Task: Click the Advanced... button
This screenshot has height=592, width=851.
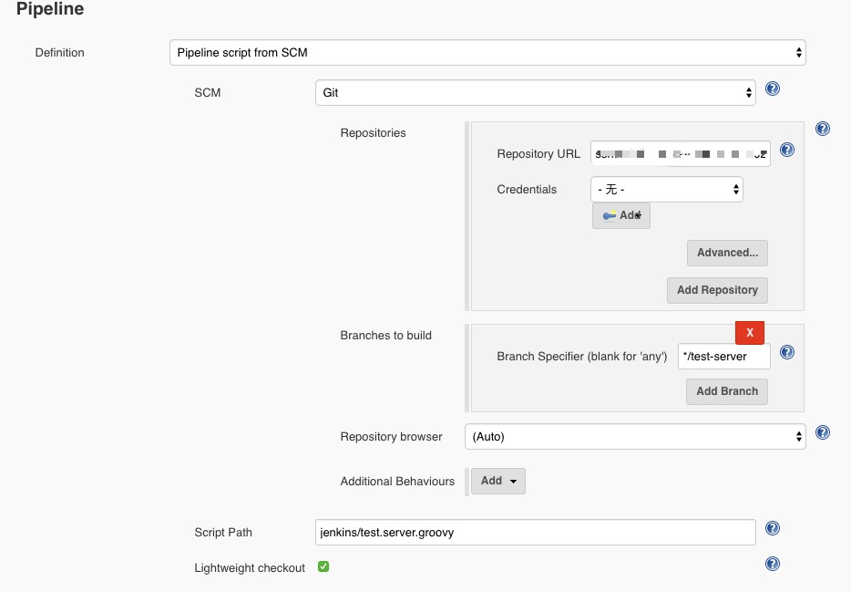Action: (727, 253)
